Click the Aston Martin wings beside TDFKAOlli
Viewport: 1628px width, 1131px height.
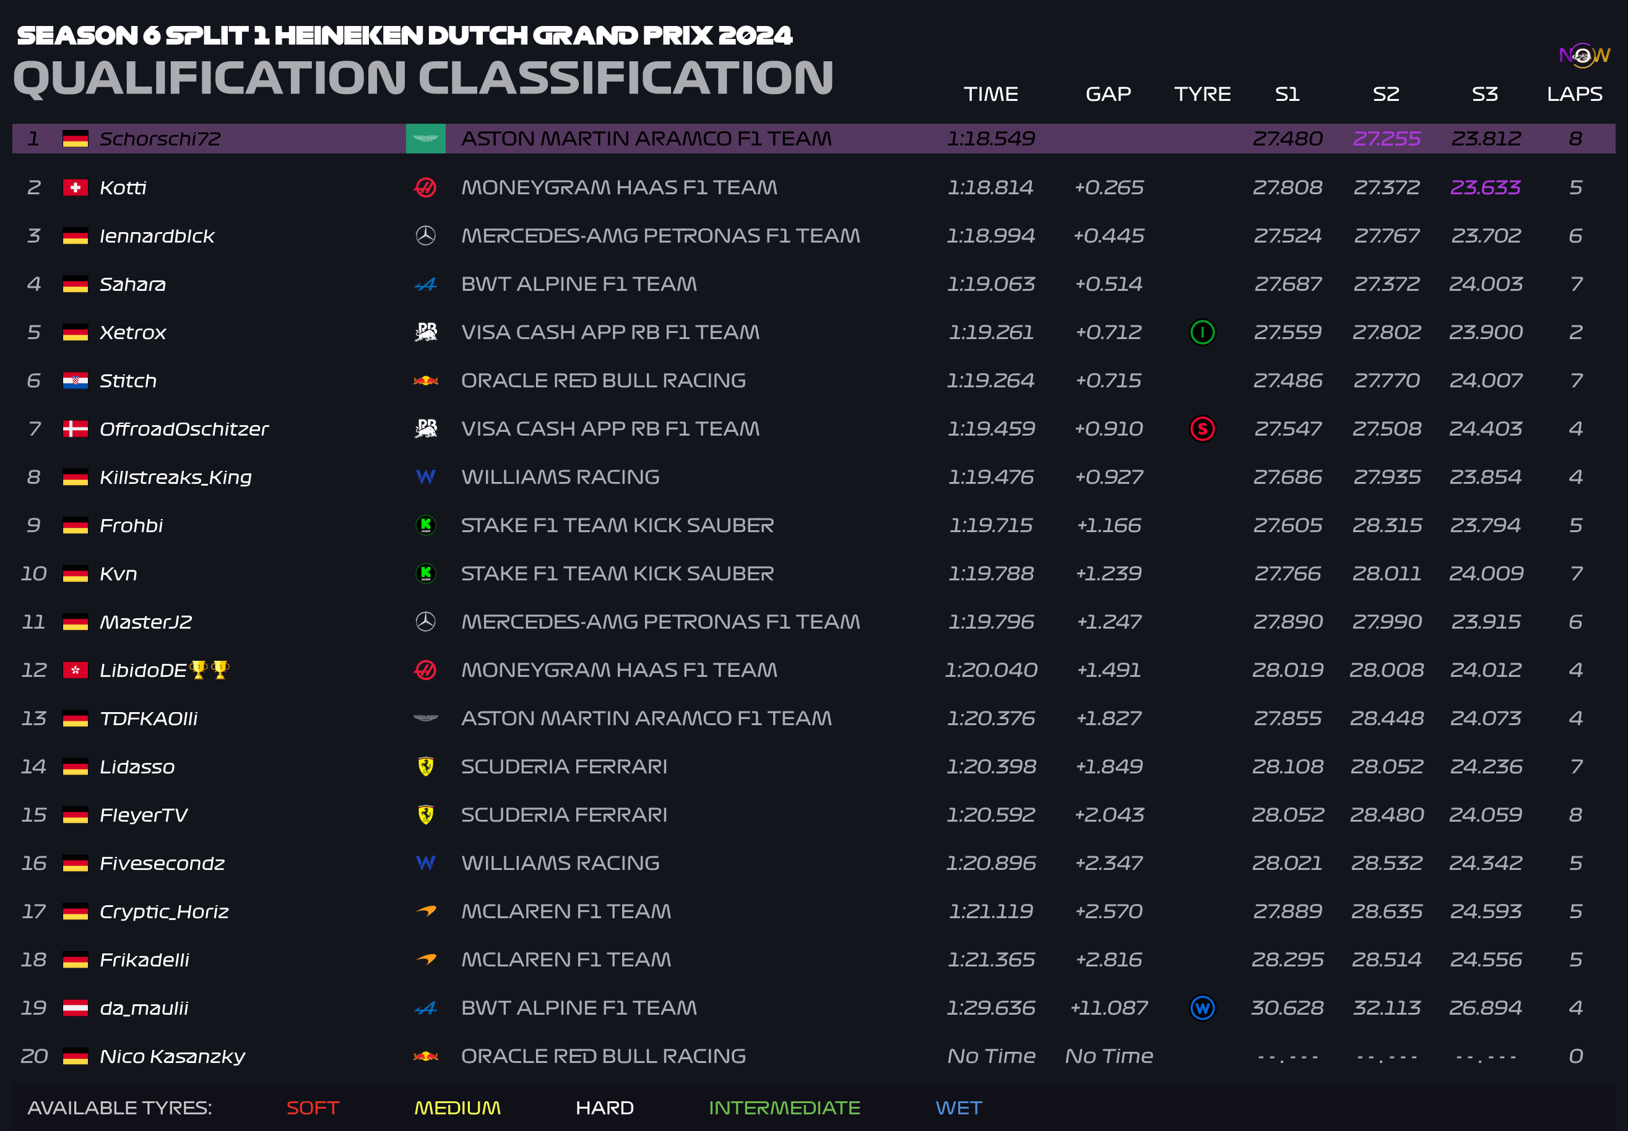425,718
